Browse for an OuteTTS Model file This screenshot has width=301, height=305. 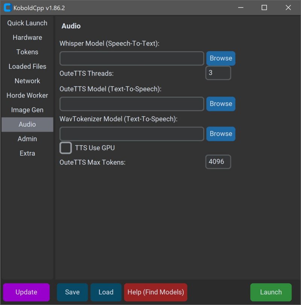coord(220,104)
